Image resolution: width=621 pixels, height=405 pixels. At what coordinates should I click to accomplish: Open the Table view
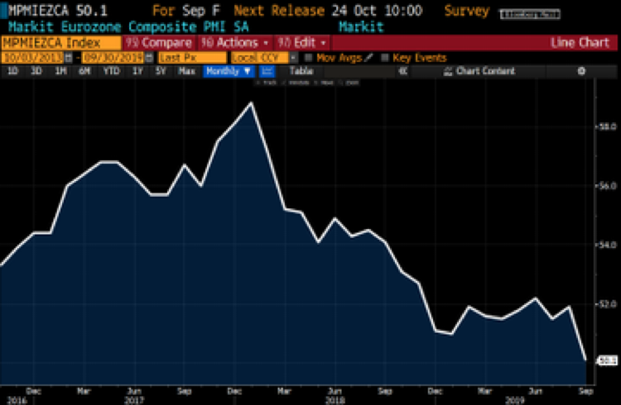(x=301, y=72)
